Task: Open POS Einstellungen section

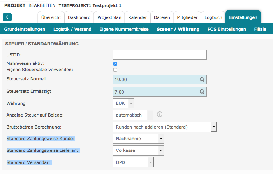Action: point(227,29)
